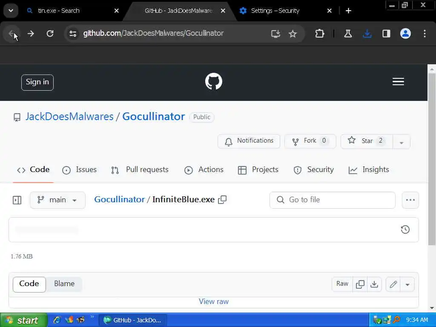Expand the quick launch overflow chevron
The image size is (436, 327).
[x=92, y=317]
